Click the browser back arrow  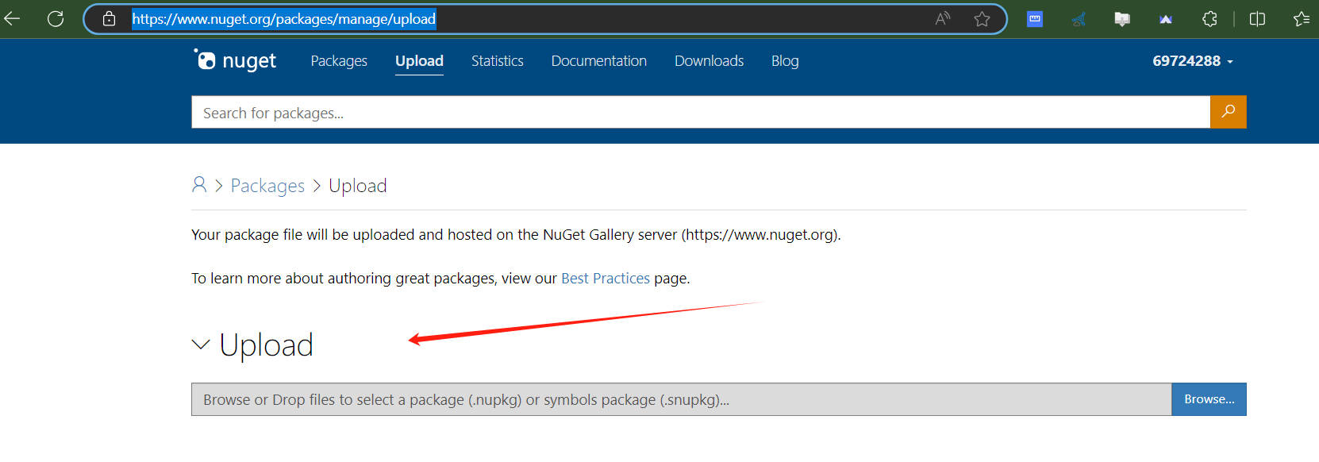pos(13,19)
